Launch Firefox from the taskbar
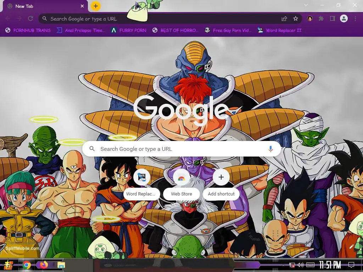This screenshot has height=272, width=363. point(44,265)
